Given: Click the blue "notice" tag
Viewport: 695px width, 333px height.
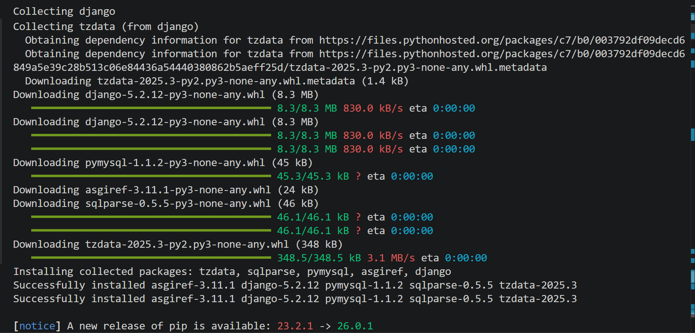Looking at the screenshot, I should (37, 326).
